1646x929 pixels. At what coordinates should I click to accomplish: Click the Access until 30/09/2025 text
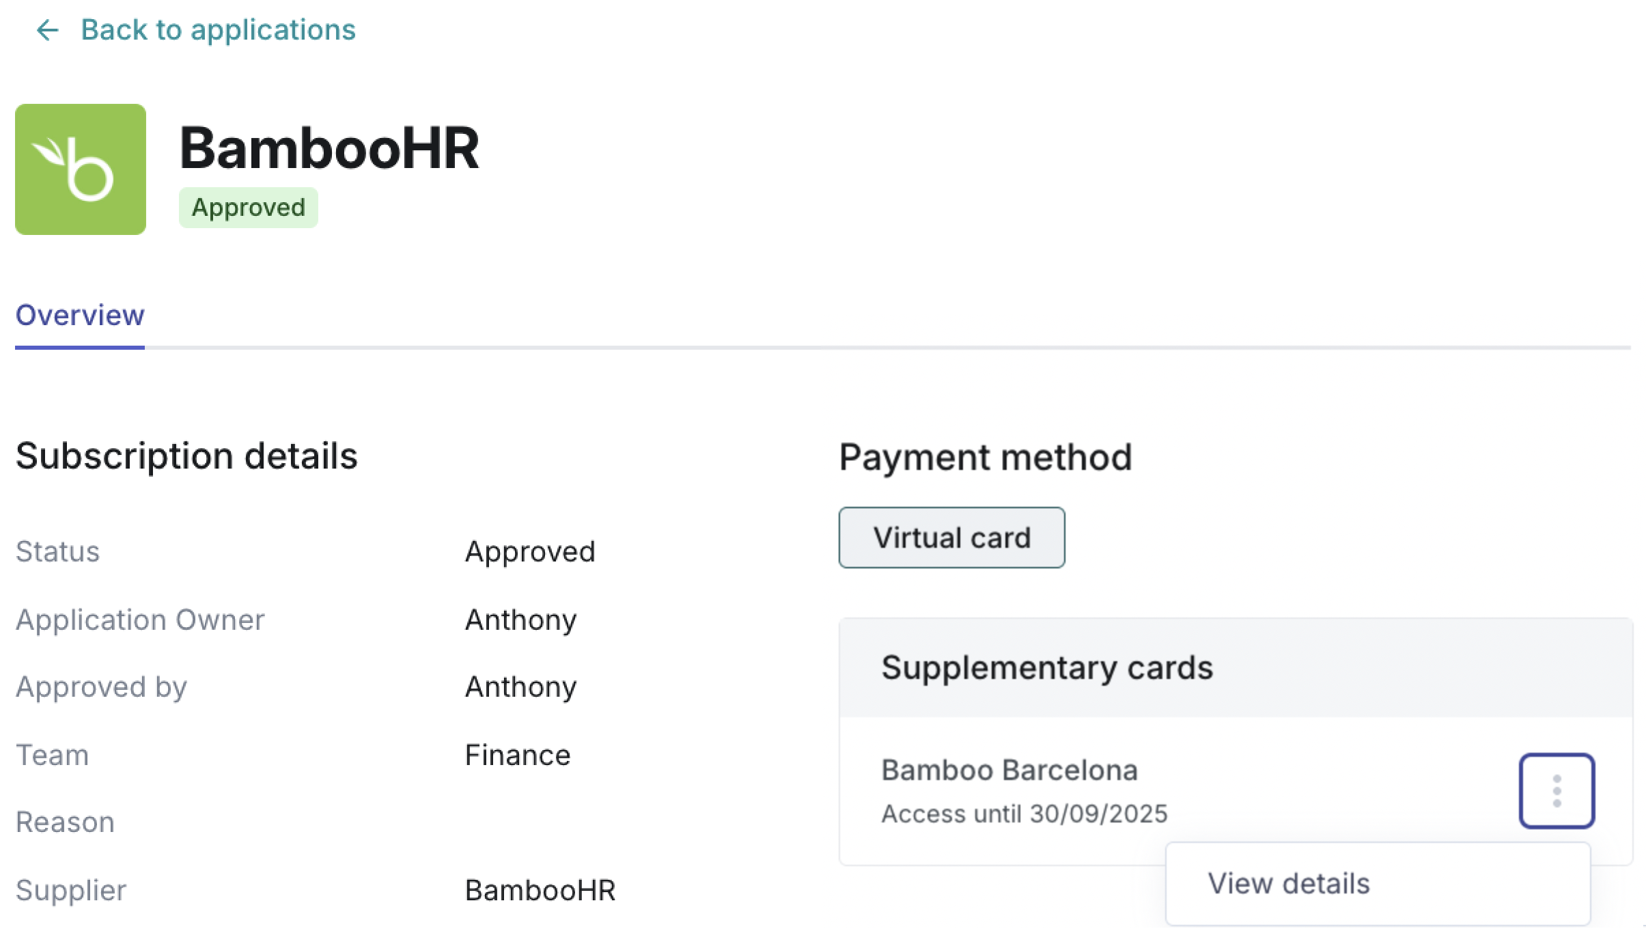pyautogui.click(x=1024, y=814)
